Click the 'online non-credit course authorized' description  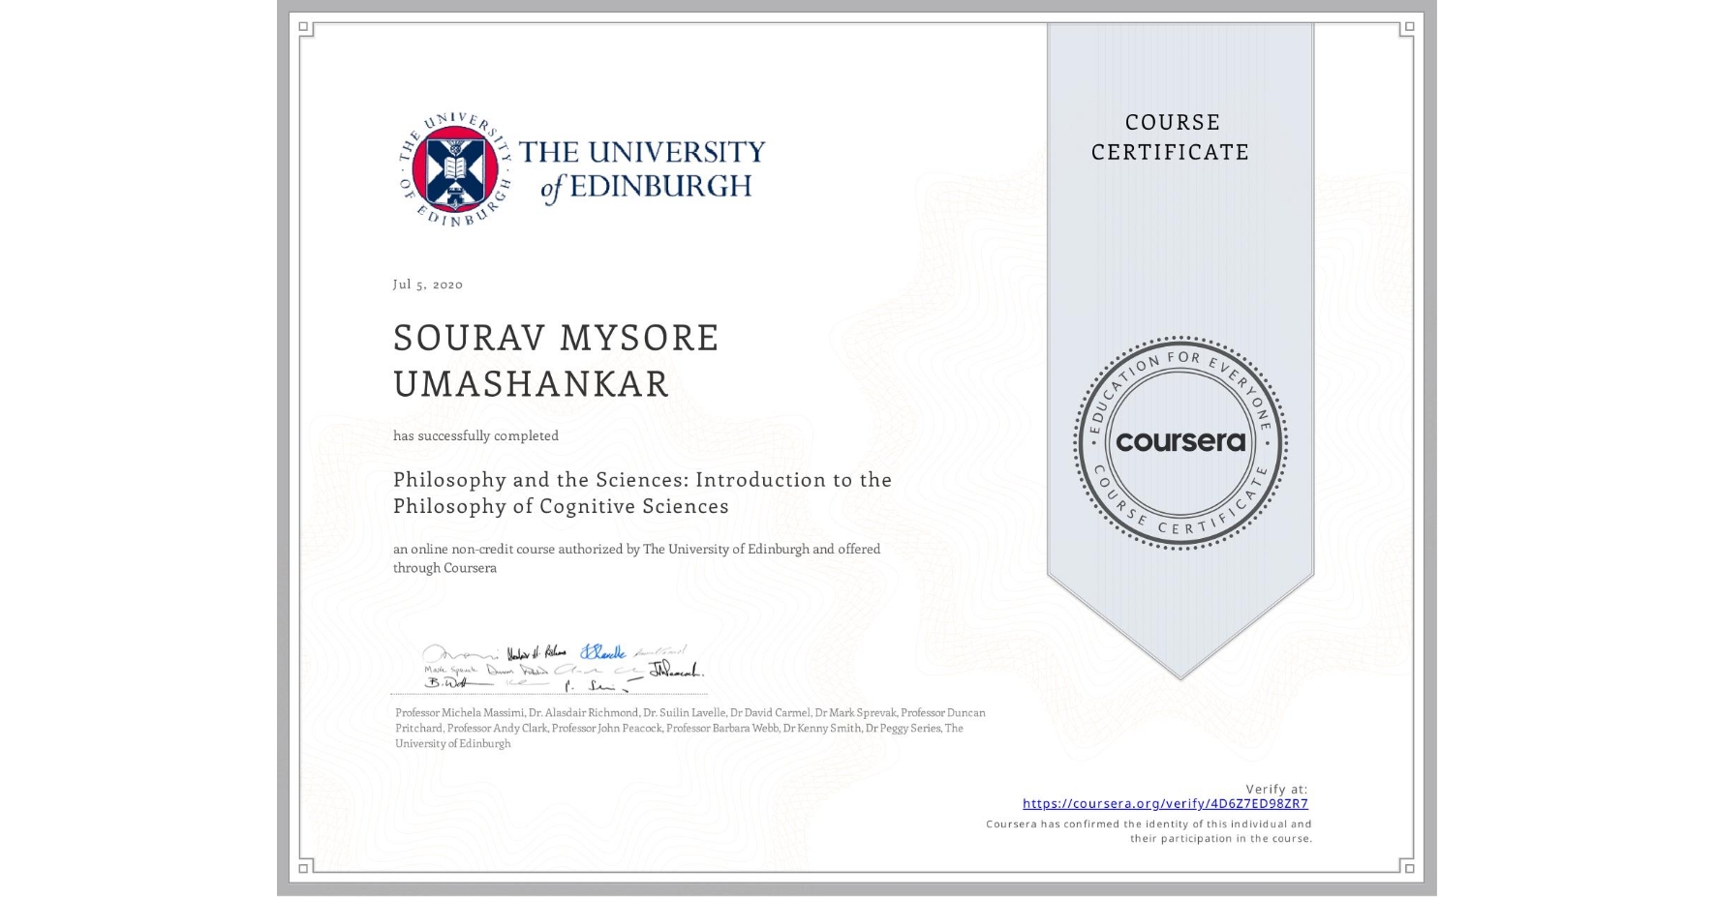pyautogui.click(x=636, y=558)
